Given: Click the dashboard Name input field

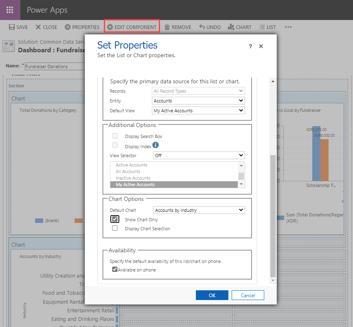Looking at the screenshot, I should click(55, 67).
